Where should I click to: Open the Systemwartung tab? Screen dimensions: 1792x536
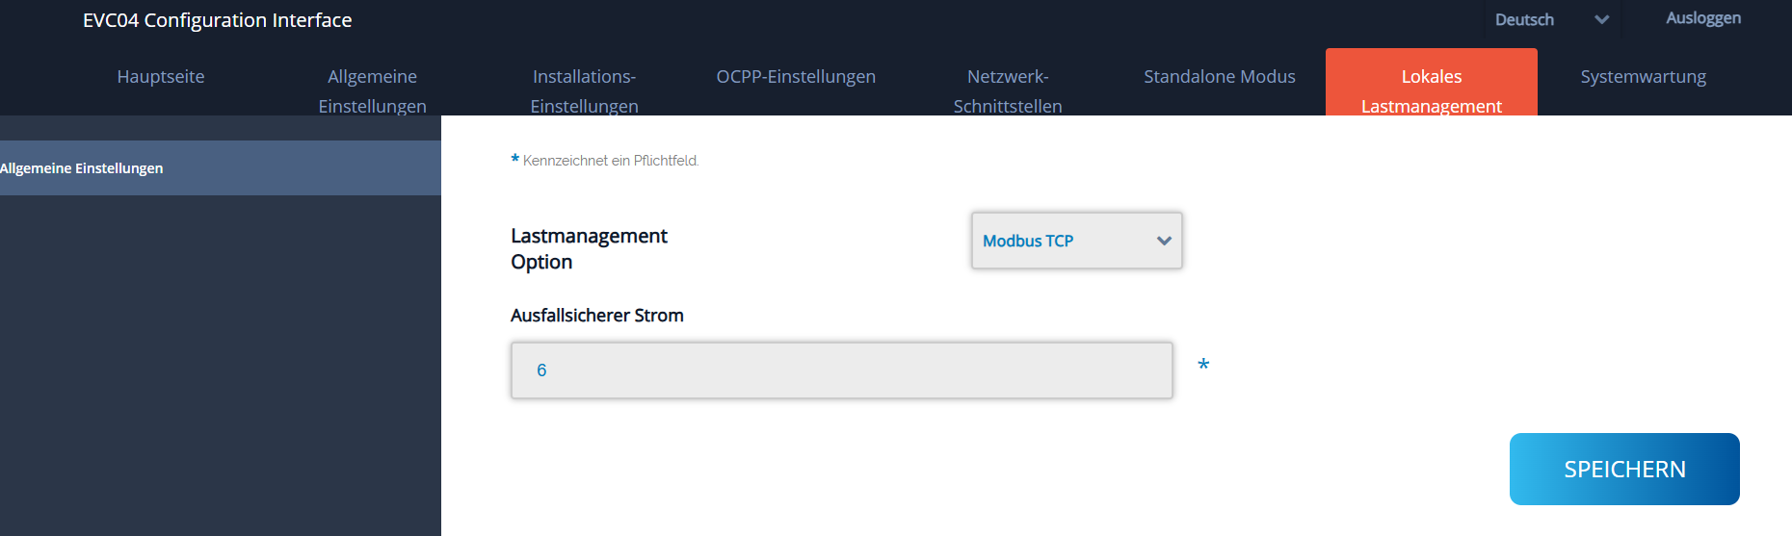pos(1644,77)
